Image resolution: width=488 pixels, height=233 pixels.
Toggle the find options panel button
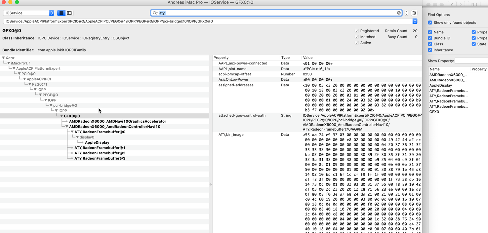tap(414, 13)
